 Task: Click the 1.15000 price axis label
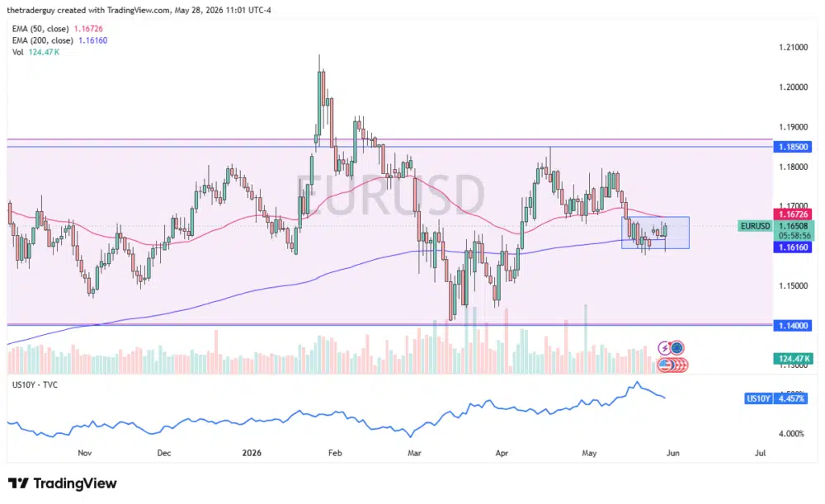793,285
